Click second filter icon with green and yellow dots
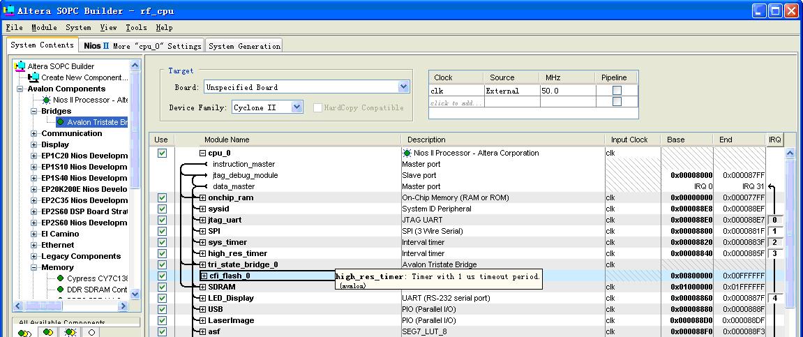 48,332
